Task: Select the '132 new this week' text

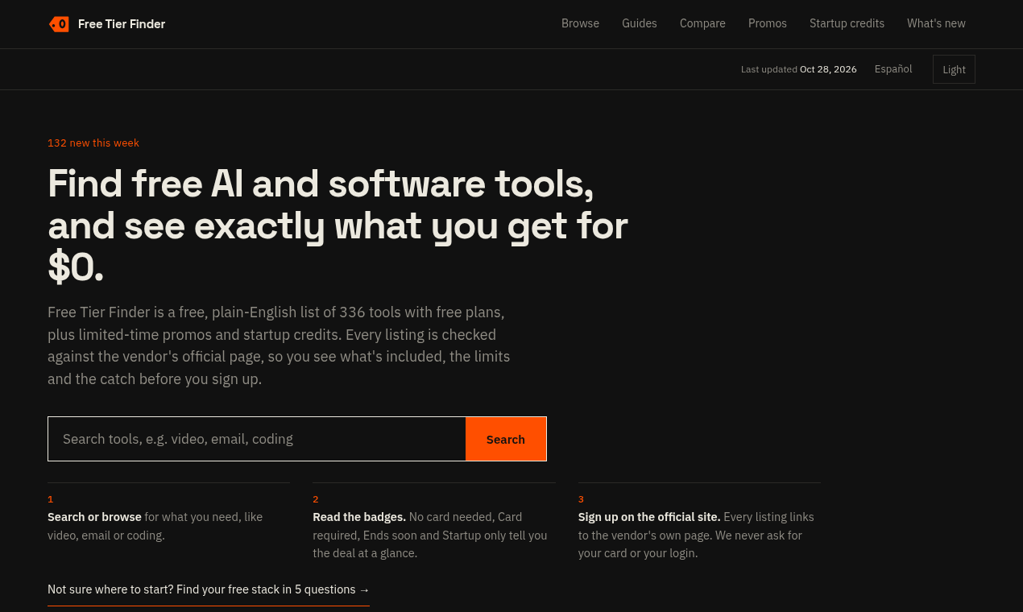Action: (93, 143)
